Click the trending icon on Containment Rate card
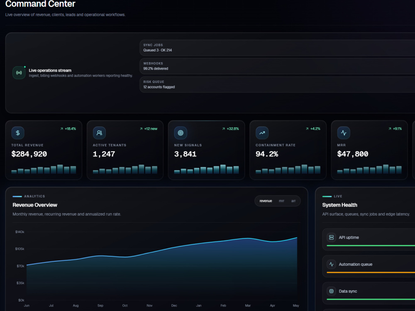The image size is (415, 311). click(x=262, y=133)
